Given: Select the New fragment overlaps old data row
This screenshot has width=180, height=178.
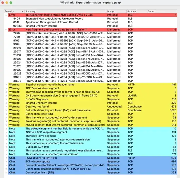Looking at the screenshot, I should tap(93, 30).
